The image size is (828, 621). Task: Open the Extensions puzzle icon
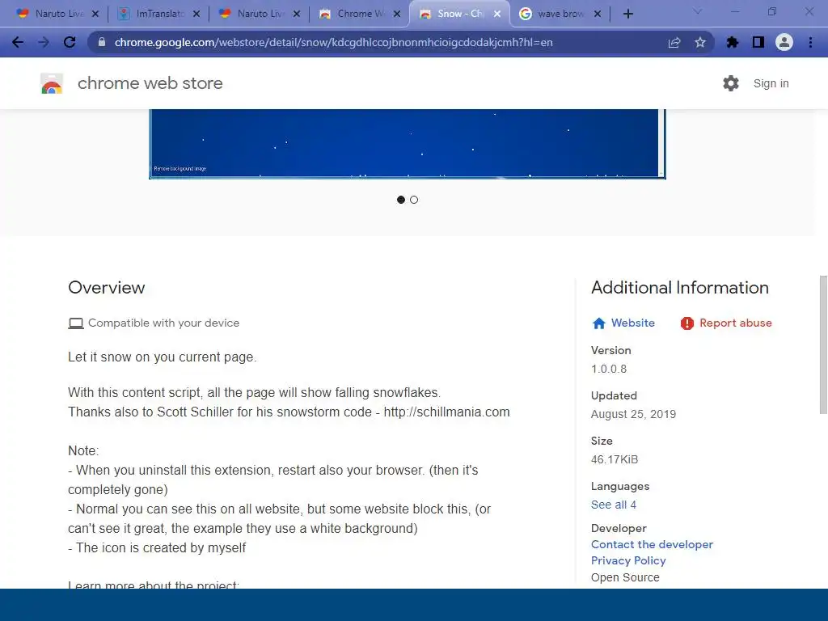(733, 42)
